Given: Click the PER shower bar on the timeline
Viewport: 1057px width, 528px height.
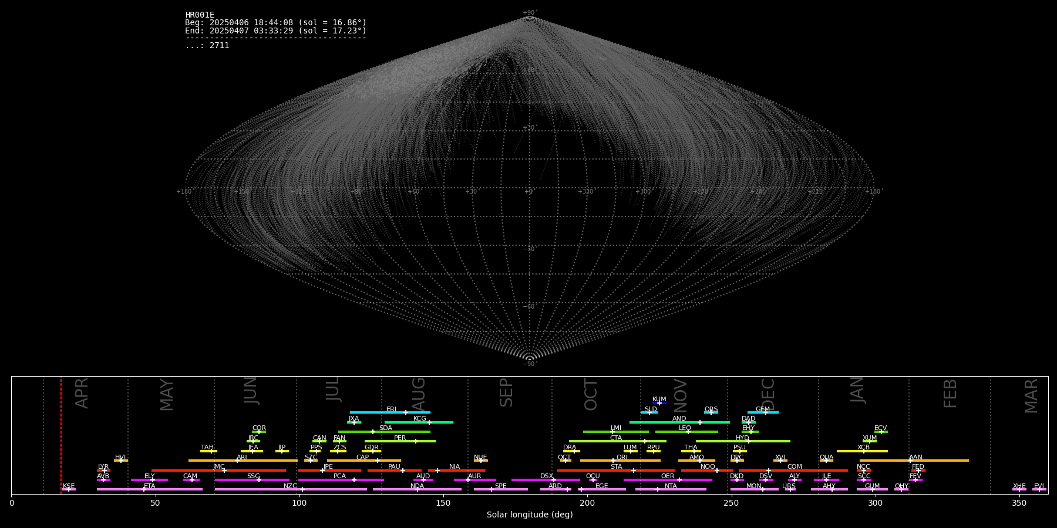Looking at the screenshot, I should point(400,441).
